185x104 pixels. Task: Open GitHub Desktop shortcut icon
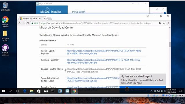point(5,50)
